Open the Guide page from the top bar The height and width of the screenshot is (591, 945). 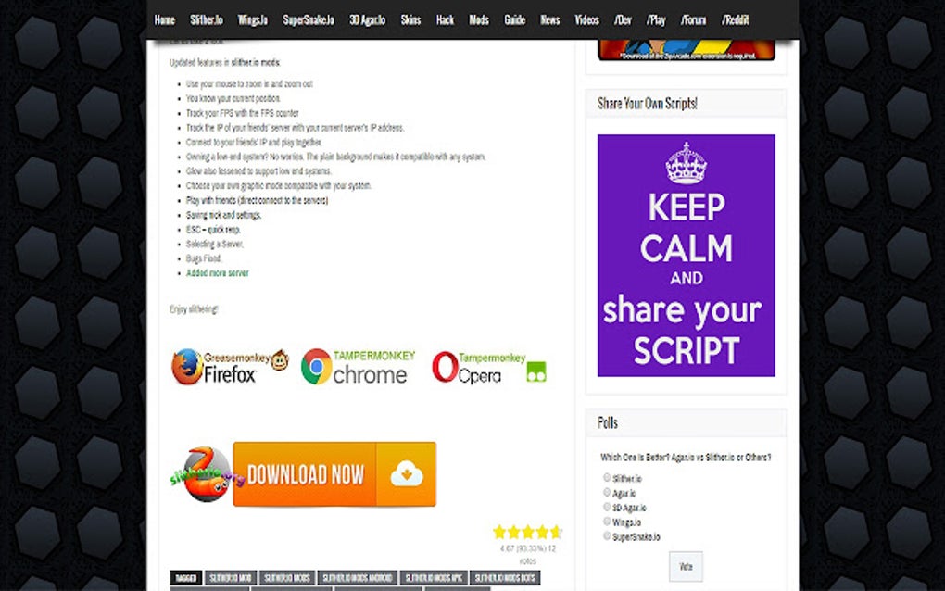point(515,19)
